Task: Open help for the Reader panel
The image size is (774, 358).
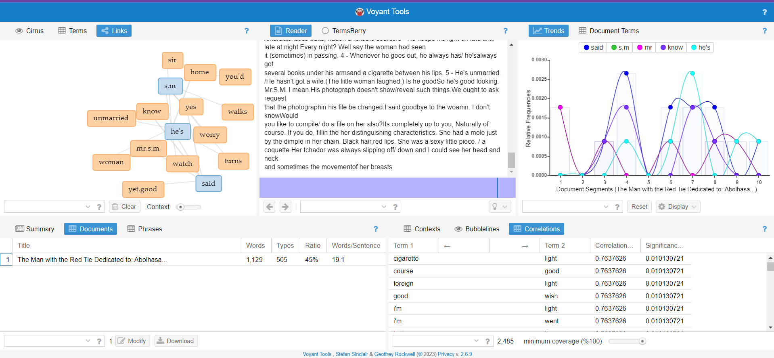Action: coord(505,31)
